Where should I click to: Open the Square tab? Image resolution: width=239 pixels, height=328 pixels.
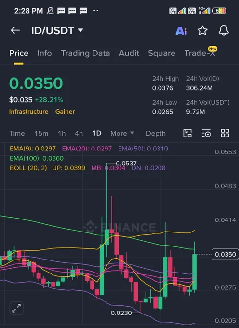pos(161,53)
